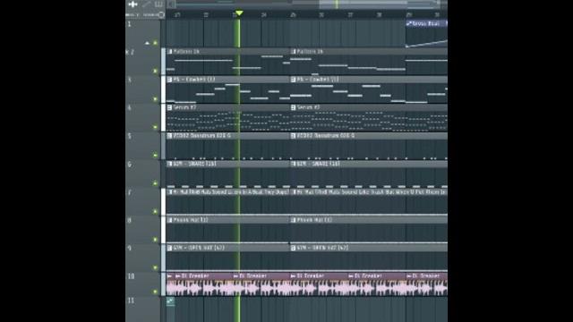
Task: Select second OPEN HAT clip title
Action: coord(322,248)
